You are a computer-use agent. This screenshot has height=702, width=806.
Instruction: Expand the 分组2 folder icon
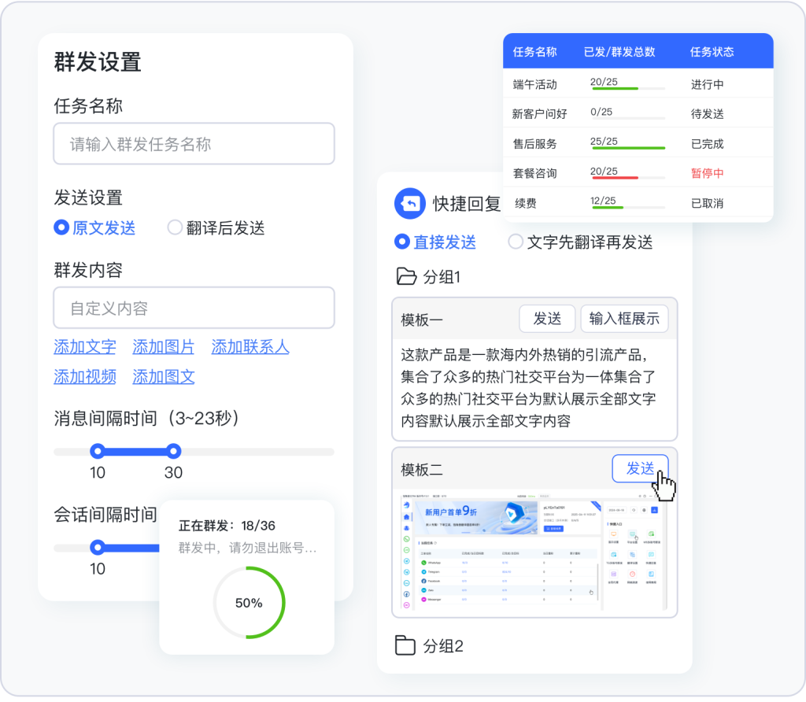pyautogui.click(x=405, y=646)
